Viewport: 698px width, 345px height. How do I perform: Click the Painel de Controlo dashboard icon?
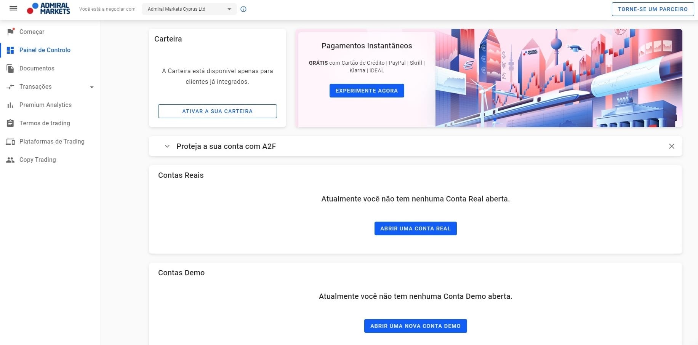click(x=11, y=50)
